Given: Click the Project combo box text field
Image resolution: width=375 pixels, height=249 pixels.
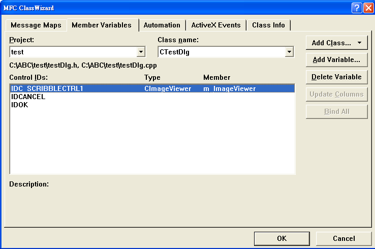Looking at the screenshot, I should (x=72, y=52).
